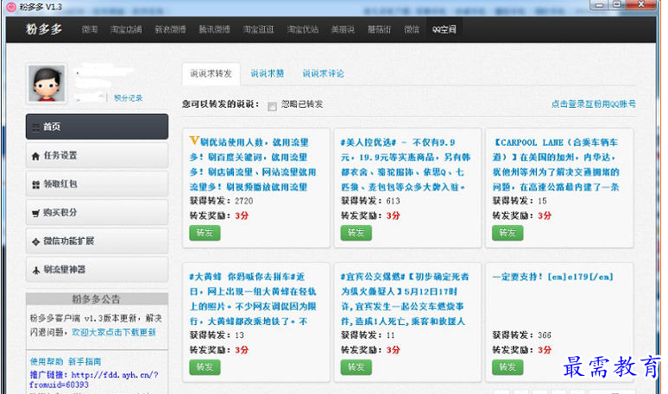Click the 获得转发: 2720 text
Image resolution: width=668 pixels, height=394 pixels.
coord(221,201)
